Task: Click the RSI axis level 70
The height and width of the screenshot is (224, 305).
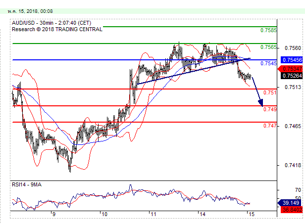Action: [x=298, y=190]
